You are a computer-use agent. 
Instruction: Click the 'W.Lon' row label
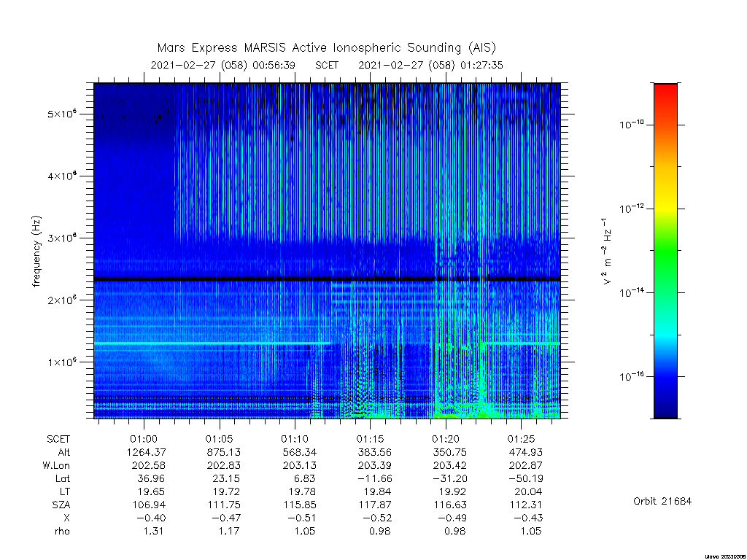tap(56, 465)
